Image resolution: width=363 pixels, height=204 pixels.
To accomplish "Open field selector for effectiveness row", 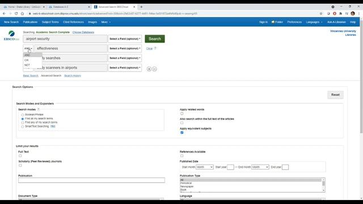I will coord(125,48).
